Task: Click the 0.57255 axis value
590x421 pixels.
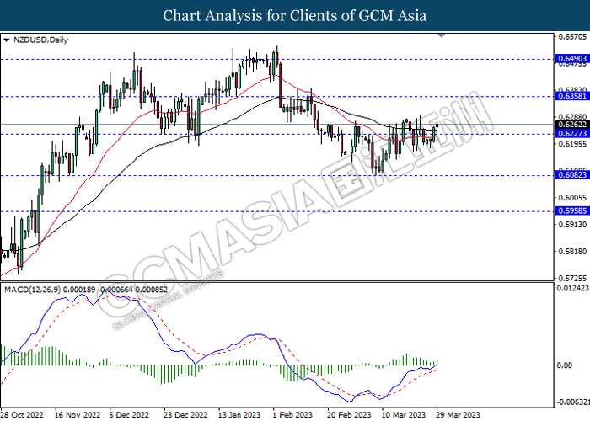Action: coord(572,278)
